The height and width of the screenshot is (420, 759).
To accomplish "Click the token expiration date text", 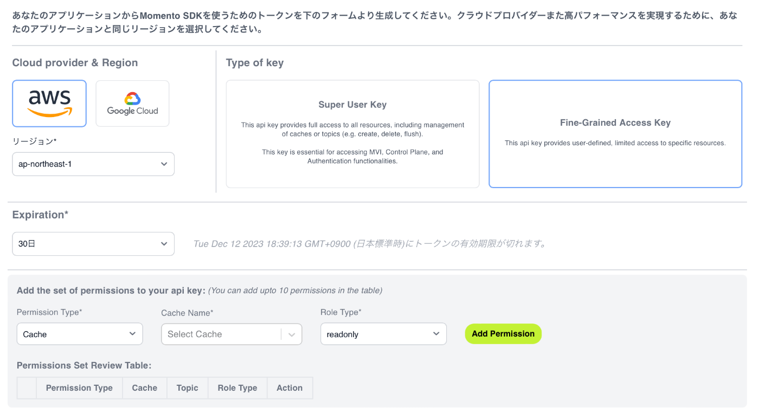I will point(369,244).
